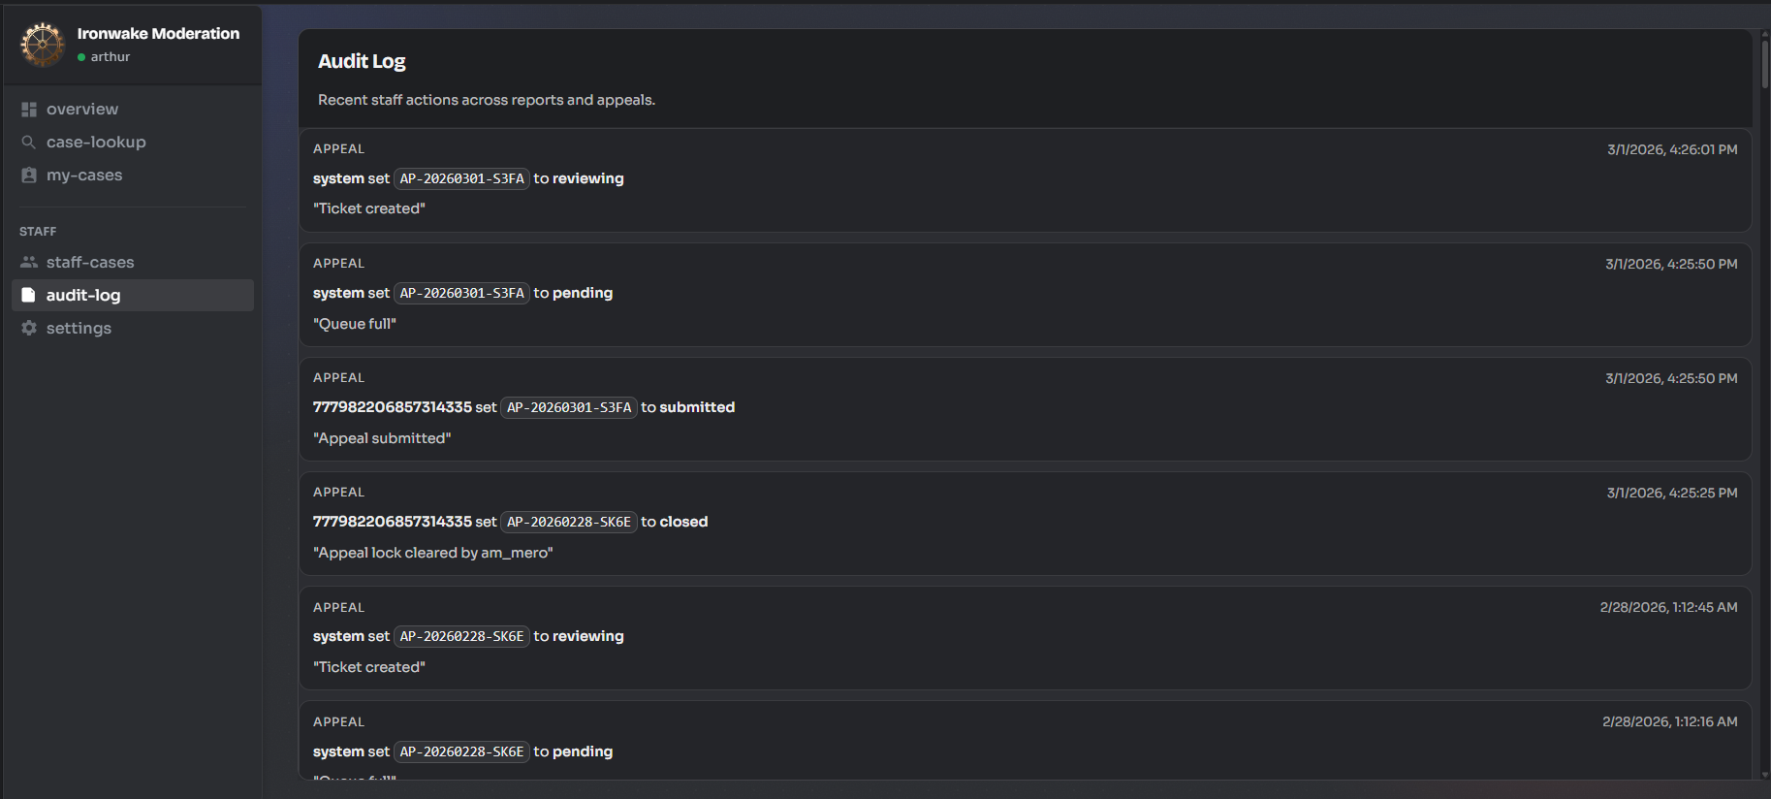Click the case-lookup magnifier icon

(29, 143)
